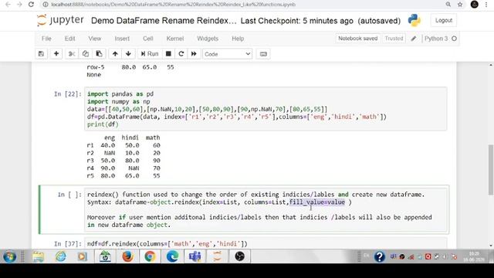Go back in browser
This screenshot has width=494, height=278.
point(8,5)
